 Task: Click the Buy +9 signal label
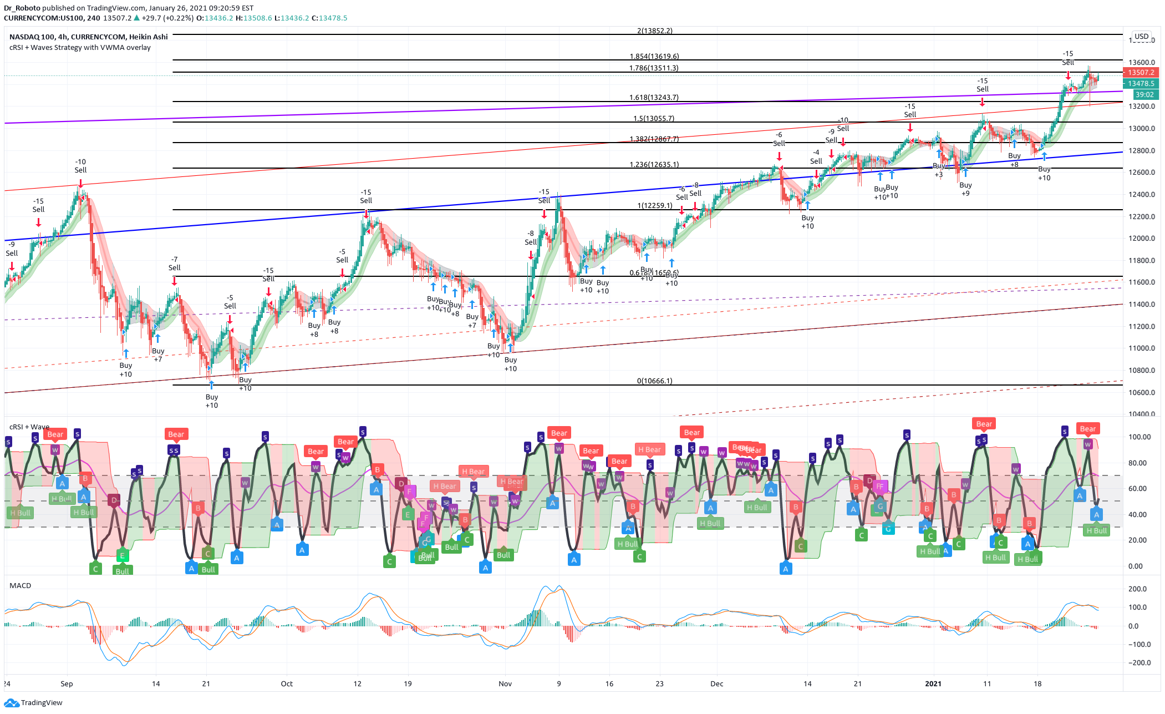click(x=965, y=189)
